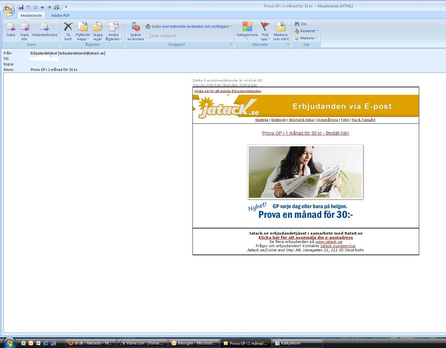This screenshot has width=446, height=348.
Task: Open Listor över betrodda avsändare dropdown
Action: tap(189, 26)
